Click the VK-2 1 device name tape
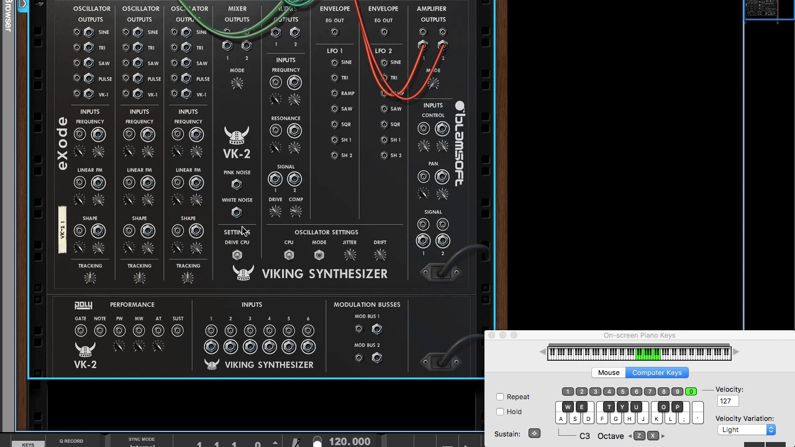The height and width of the screenshot is (447, 795). 62,230
